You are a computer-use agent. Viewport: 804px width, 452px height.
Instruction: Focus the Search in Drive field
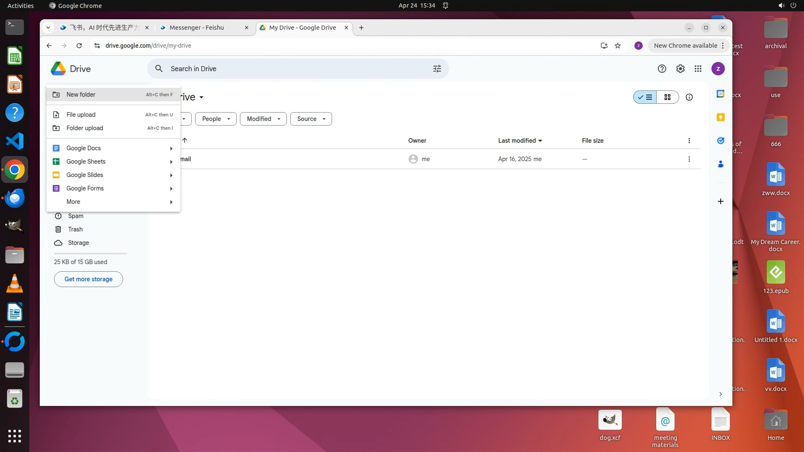(293, 69)
